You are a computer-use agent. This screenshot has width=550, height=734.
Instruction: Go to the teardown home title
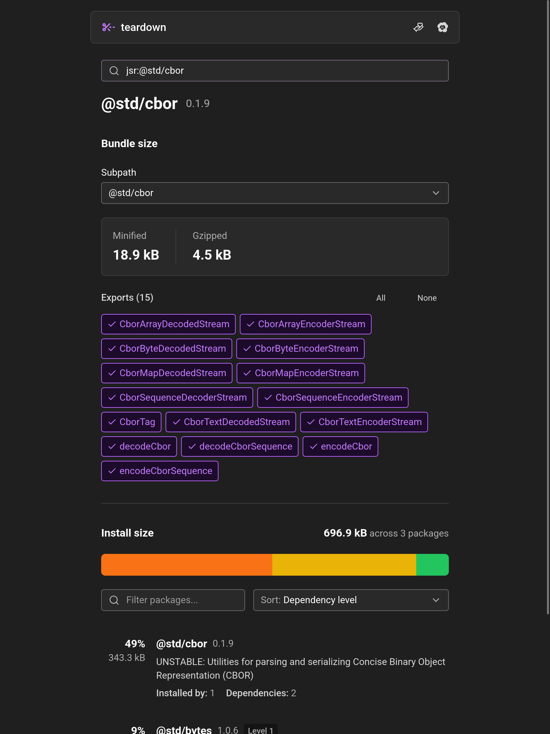click(x=143, y=27)
